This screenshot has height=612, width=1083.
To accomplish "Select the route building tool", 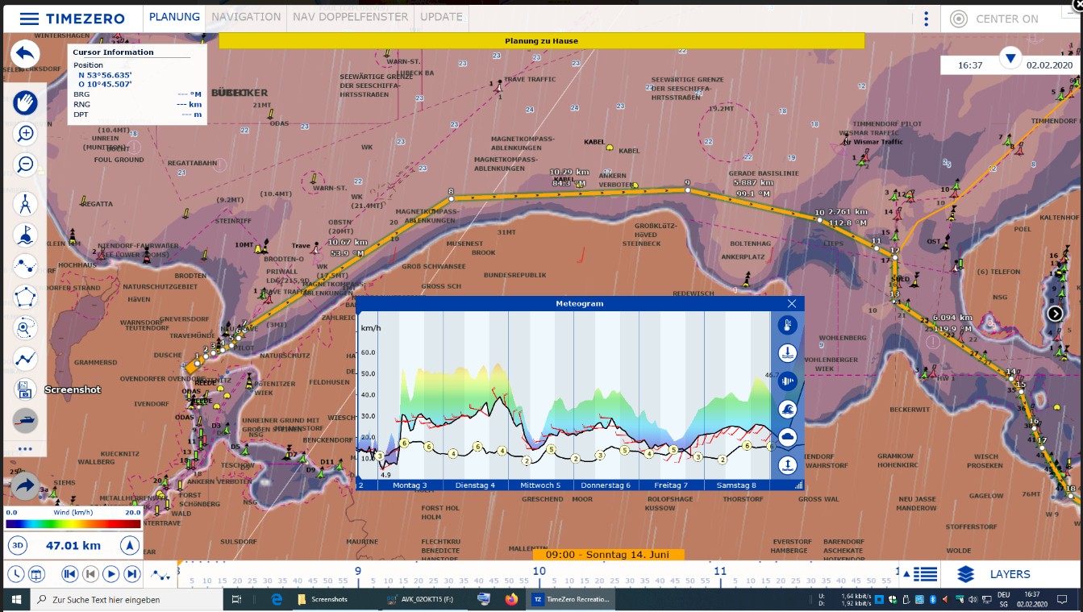I will tap(25, 265).
